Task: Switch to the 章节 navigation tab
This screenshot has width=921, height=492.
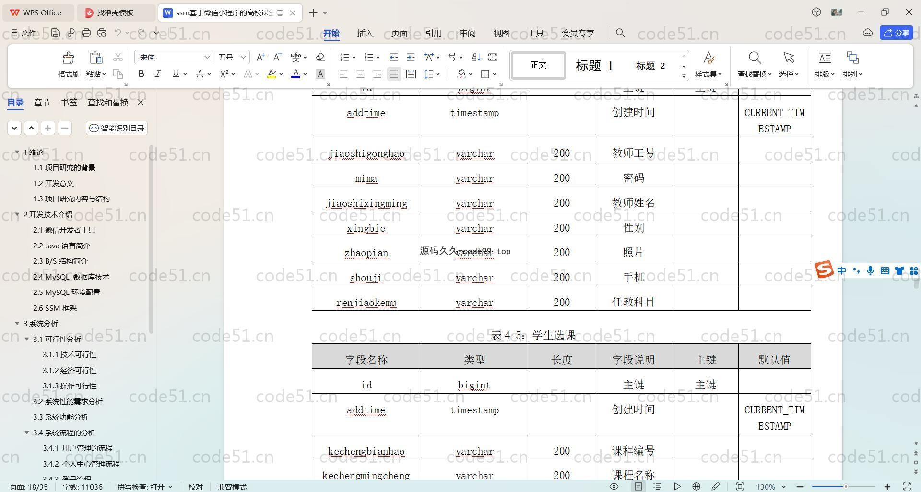Action: point(42,102)
